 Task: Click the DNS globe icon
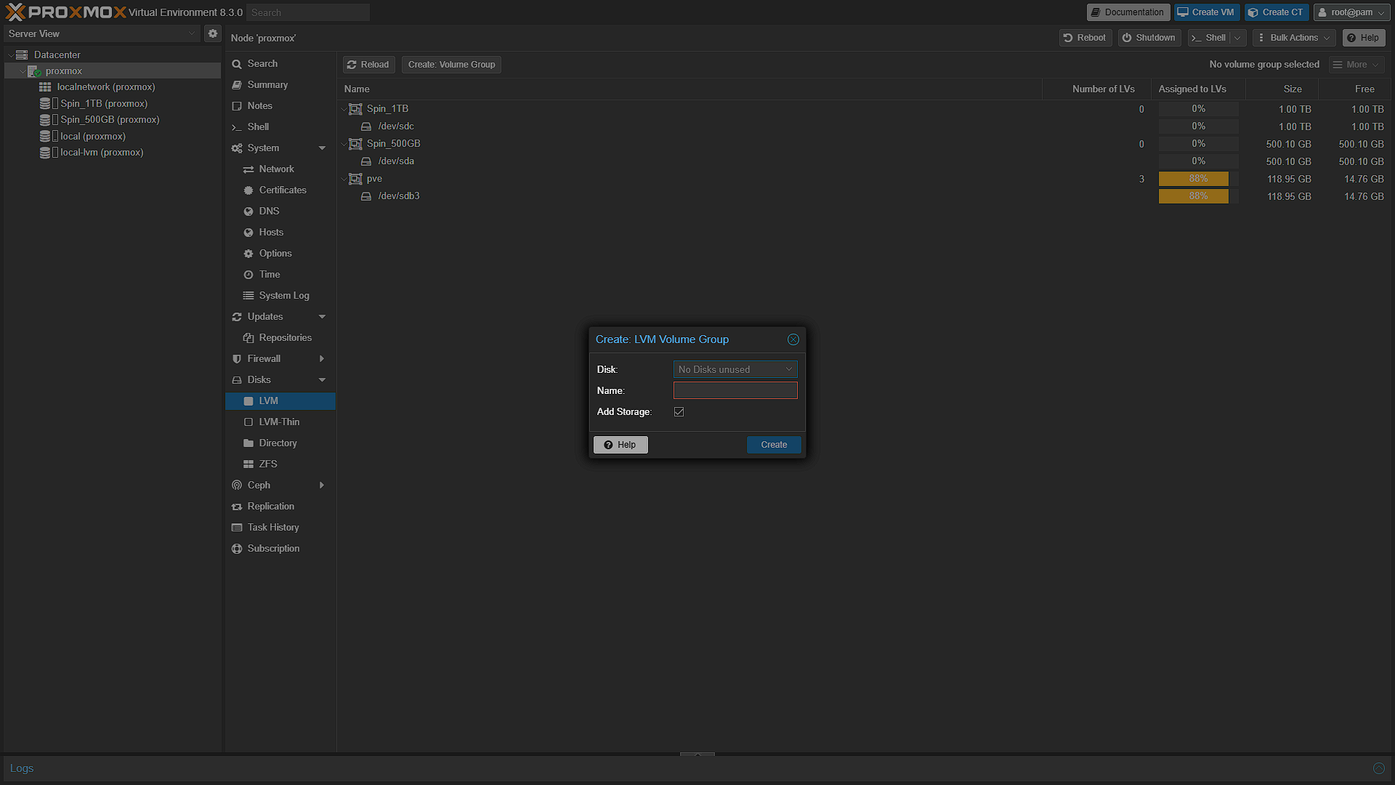[248, 212]
